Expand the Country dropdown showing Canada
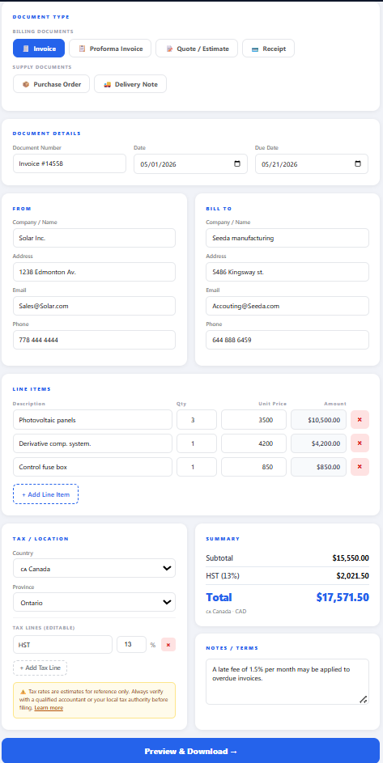 94,568
